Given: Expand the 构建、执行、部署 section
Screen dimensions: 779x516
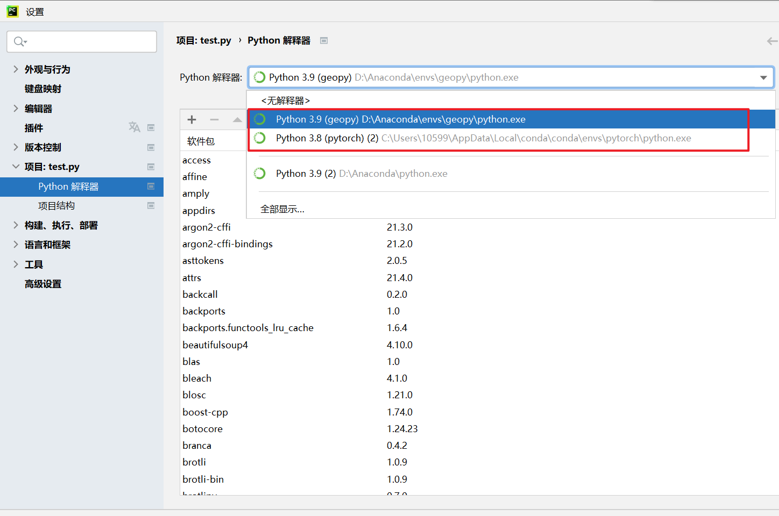Looking at the screenshot, I should point(16,225).
